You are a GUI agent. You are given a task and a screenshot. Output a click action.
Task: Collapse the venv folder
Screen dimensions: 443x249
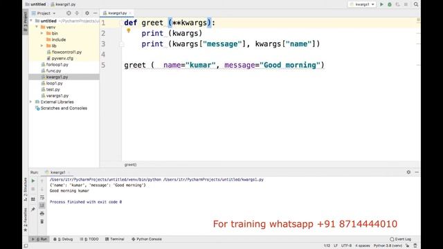tap(37, 27)
